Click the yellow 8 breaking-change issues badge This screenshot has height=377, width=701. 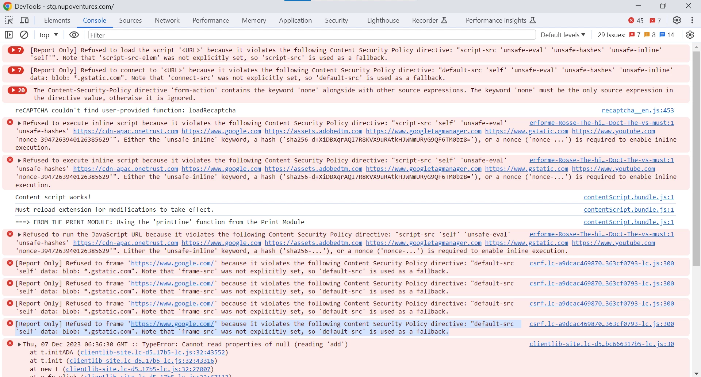[650, 35]
